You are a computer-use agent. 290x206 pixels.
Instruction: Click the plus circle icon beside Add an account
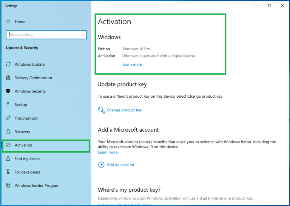[101, 164]
